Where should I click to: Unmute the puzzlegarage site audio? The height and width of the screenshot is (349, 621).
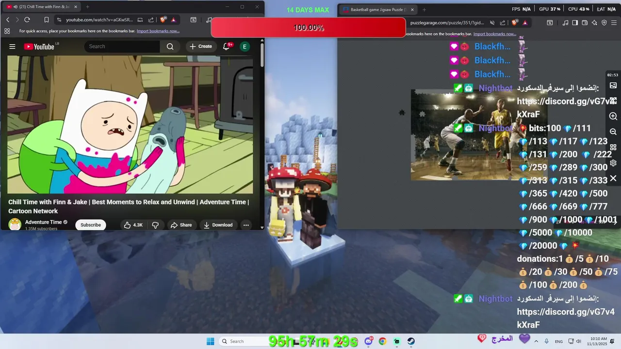[x=492, y=22]
